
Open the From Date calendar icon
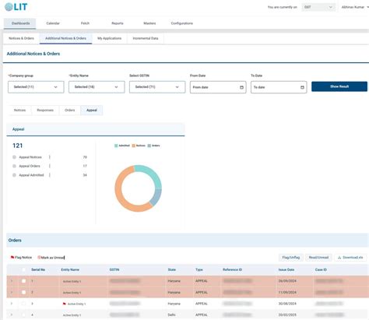coord(241,87)
